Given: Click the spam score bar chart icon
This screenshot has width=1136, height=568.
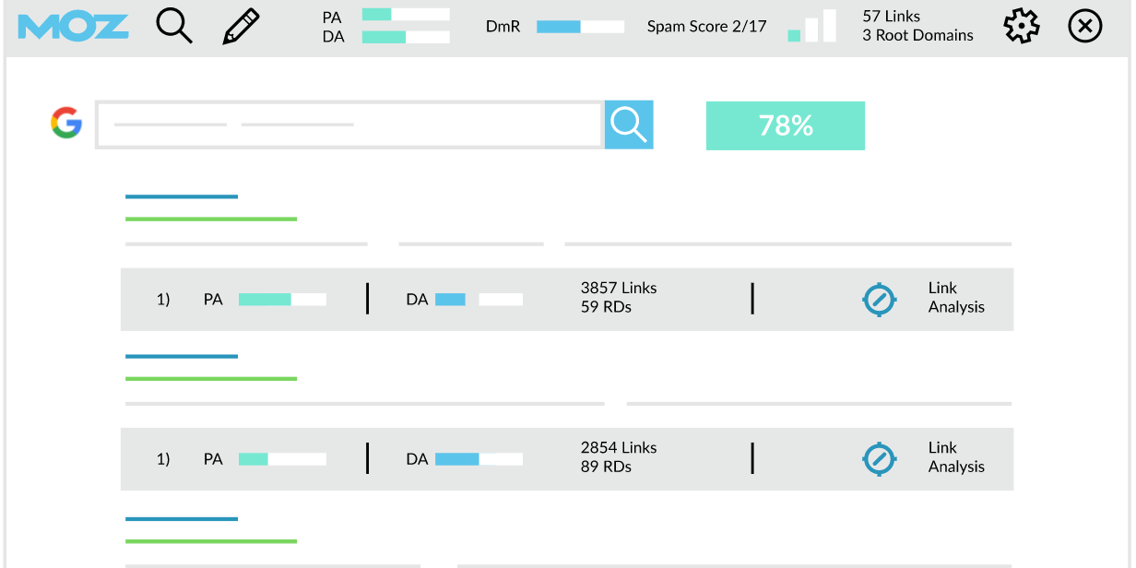Looking at the screenshot, I should (x=812, y=27).
